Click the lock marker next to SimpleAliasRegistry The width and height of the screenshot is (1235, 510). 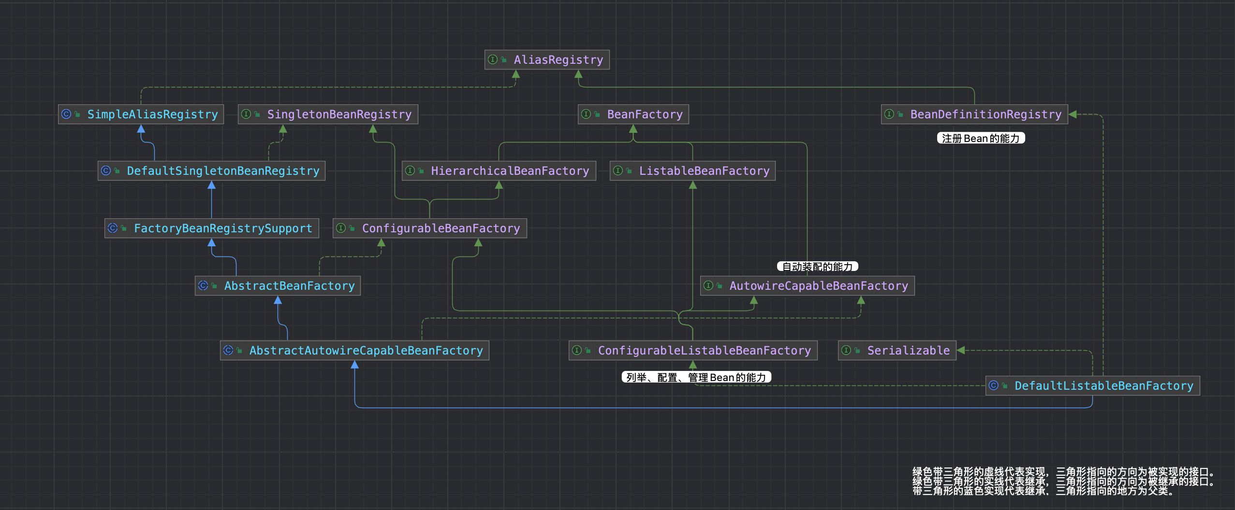(x=77, y=114)
